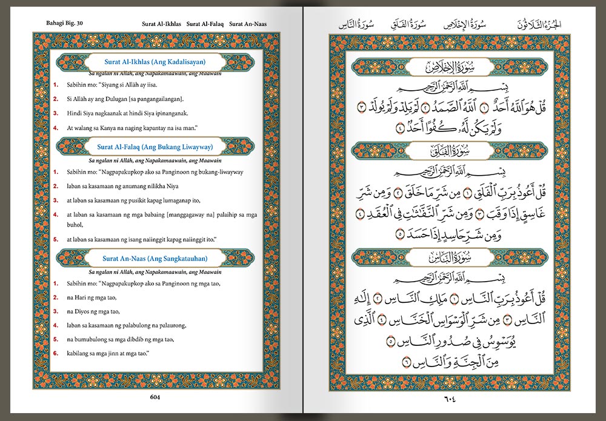Click verse "na Diyos ng mga tao,"
606x421 pixels.
[x=93, y=311]
